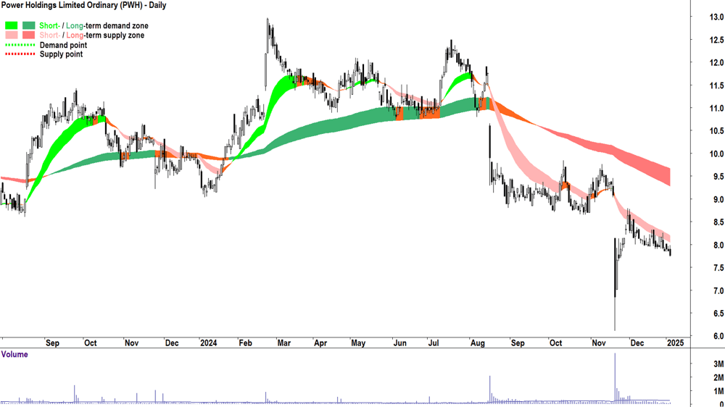Click the 8.0 price axis label
This screenshot has width=725, height=407.
718,246
